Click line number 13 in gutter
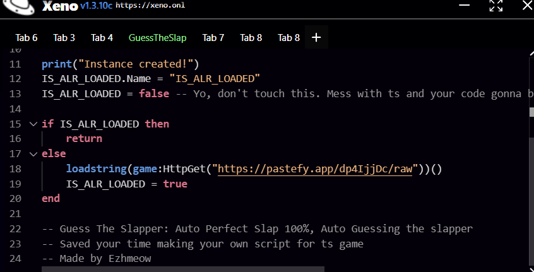 pyautogui.click(x=15, y=94)
